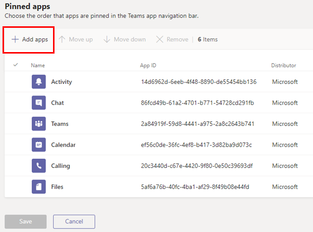Click the Calendar app icon
Viewport: 313px width, 232px height.
pyautogui.click(x=39, y=145)
